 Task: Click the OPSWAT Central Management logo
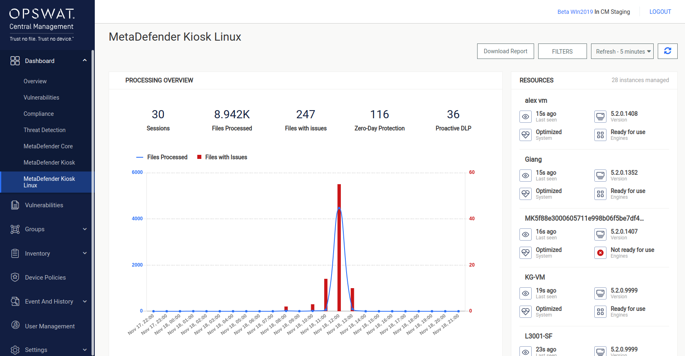click(x=42, y=24)
